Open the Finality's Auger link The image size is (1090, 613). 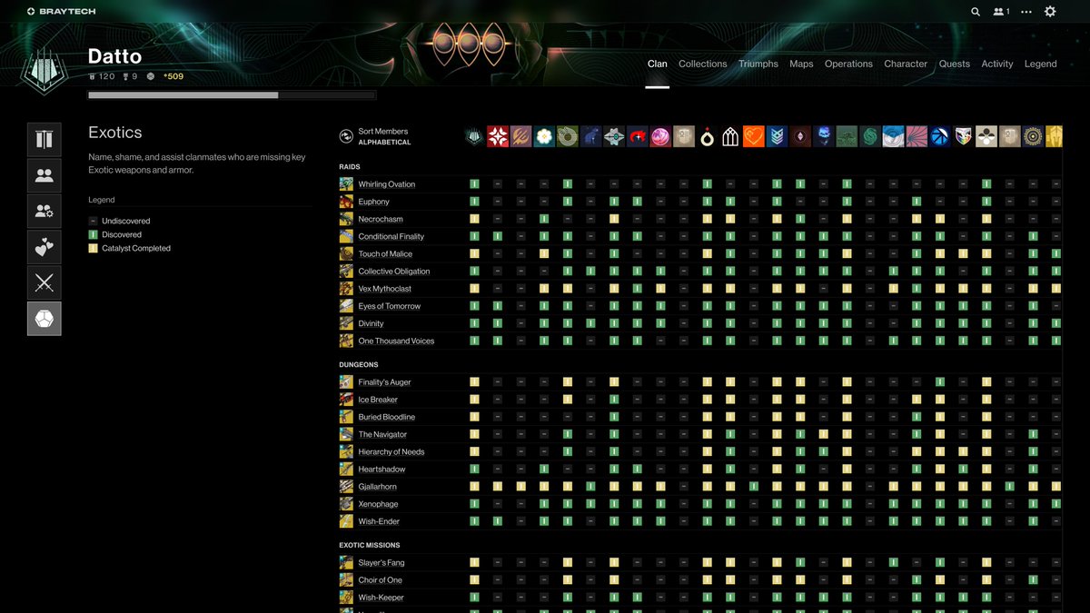click(385, 382)
